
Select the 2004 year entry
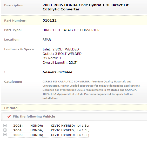[18, 130]
